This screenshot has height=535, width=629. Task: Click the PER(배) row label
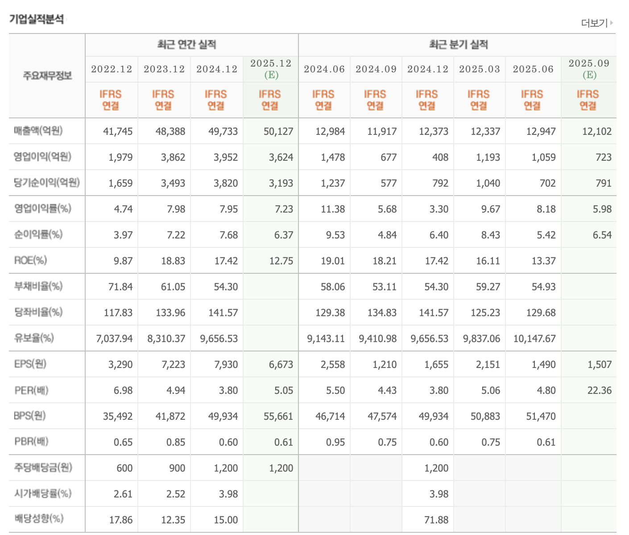pos(31,390)
